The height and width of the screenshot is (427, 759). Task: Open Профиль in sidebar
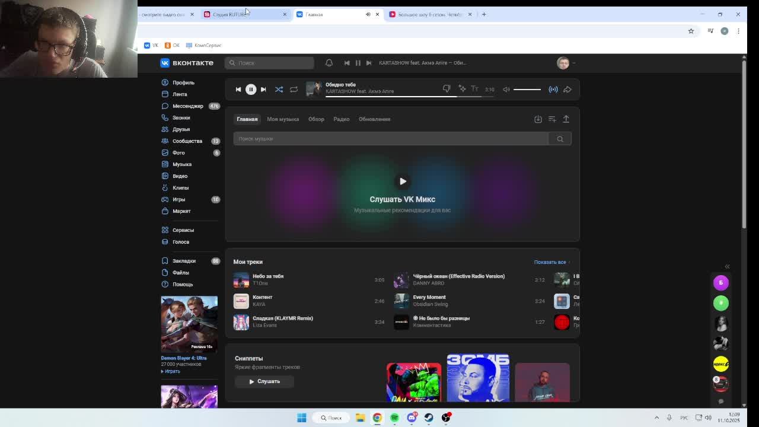(x=183, y=83)
